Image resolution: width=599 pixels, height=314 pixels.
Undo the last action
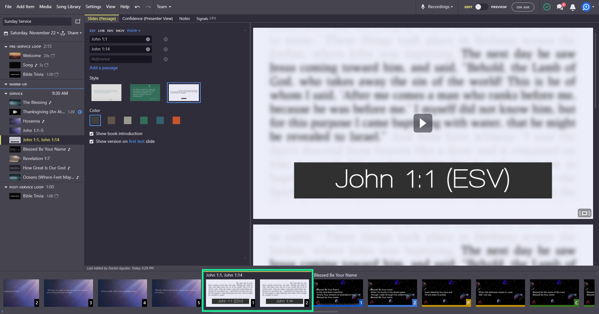point(137,7)
